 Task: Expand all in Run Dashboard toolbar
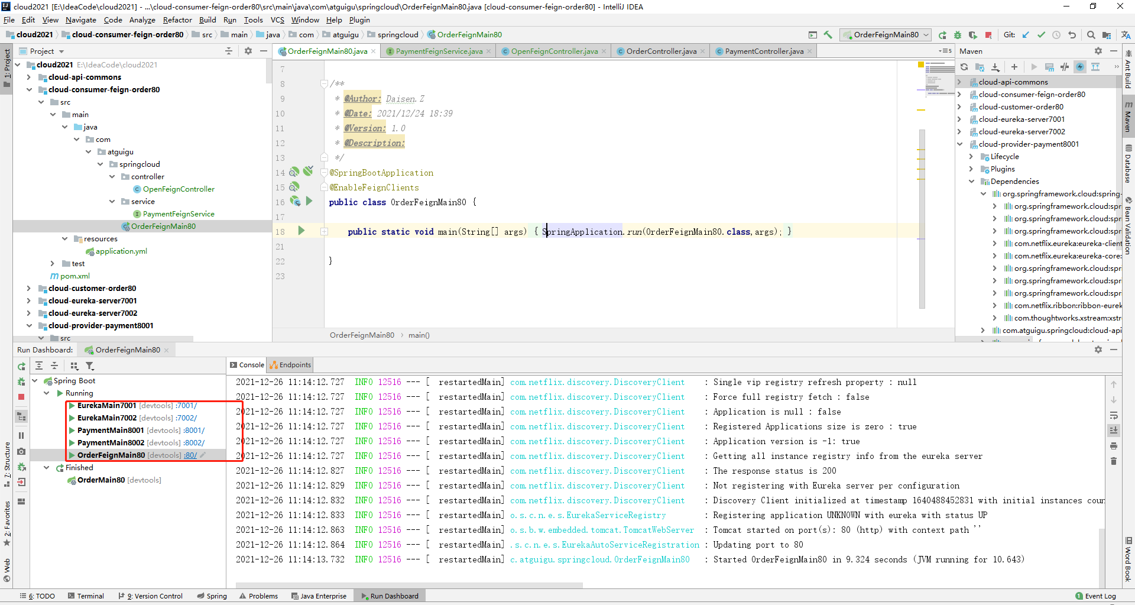(x=39, y=366)
